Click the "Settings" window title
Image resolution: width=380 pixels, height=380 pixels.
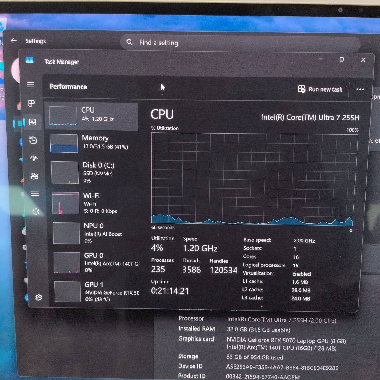36,41
